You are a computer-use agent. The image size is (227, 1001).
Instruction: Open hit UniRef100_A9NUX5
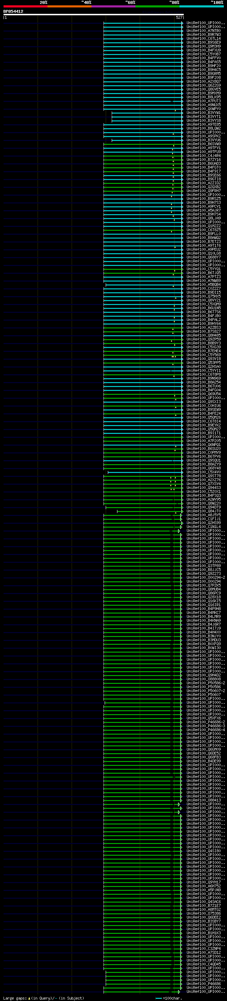[204, 105]
